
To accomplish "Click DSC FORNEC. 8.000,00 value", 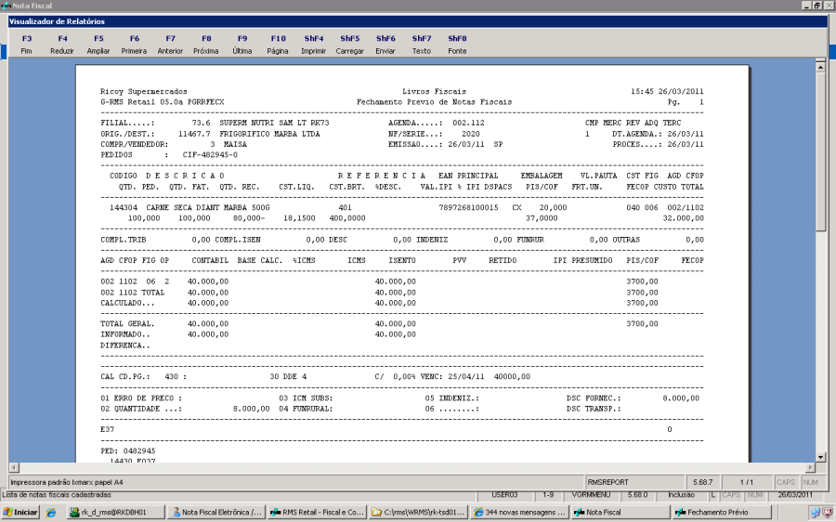I will (x=681, y=398).
